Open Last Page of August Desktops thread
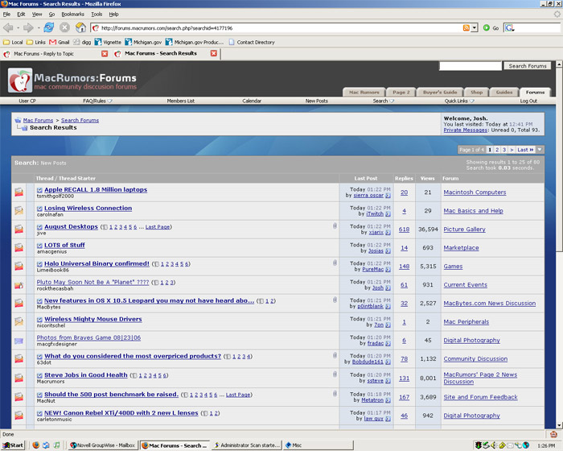The width and height of the screenshot is (563, 451). click(x=158, y=227)
